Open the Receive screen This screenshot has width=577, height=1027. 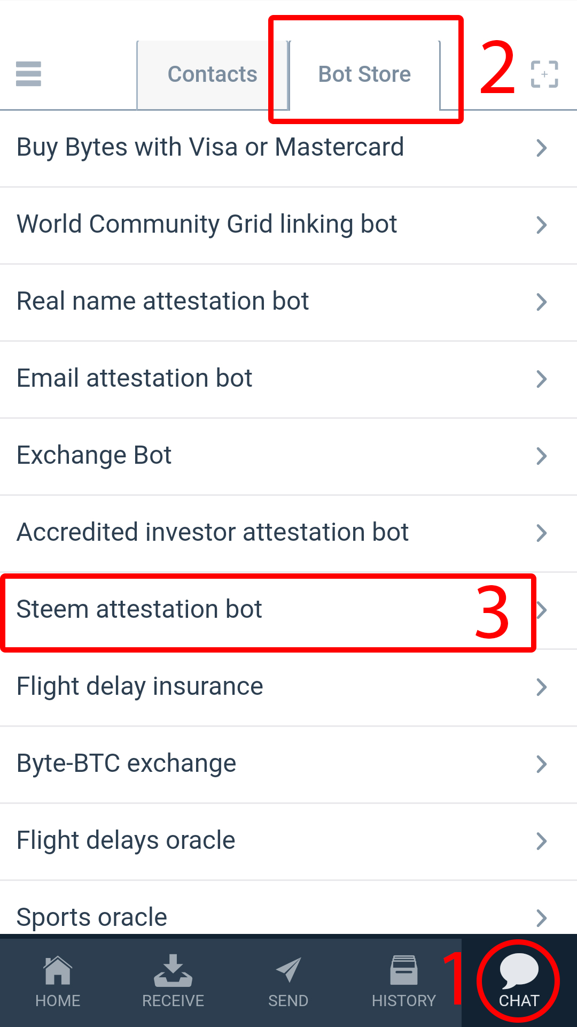pyautogui.click(x=173, y=982)
